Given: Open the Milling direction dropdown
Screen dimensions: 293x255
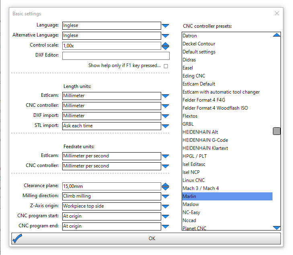Looking at the screenshot, I should pyautogui.click(x=165, y=196).
